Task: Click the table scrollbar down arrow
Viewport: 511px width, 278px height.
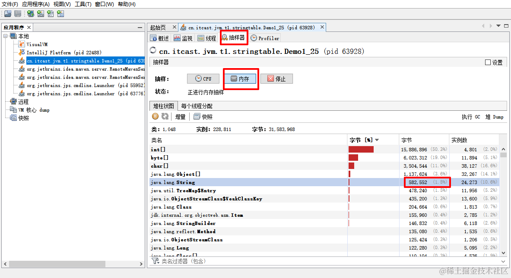Action: [504, 252]
